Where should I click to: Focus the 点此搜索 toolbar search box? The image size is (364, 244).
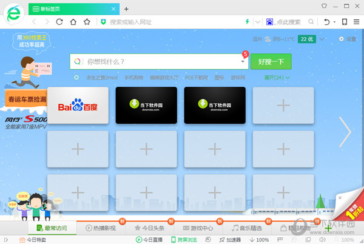click(x=289, y=22)
